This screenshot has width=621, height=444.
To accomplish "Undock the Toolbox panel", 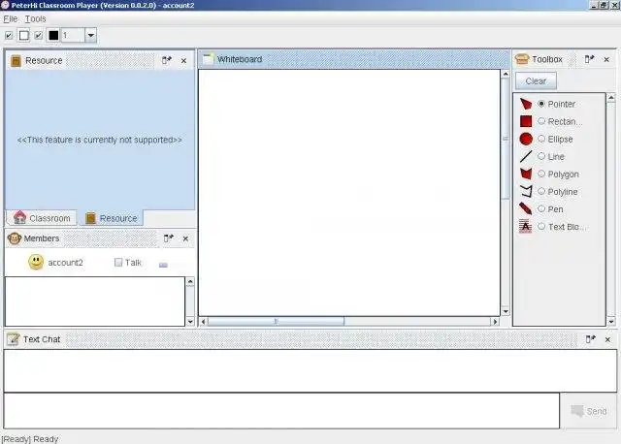I will click(x=590, y=59).
